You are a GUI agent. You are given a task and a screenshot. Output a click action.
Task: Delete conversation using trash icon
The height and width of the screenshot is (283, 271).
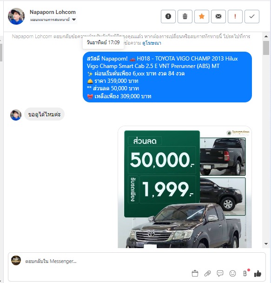point(185,16)
